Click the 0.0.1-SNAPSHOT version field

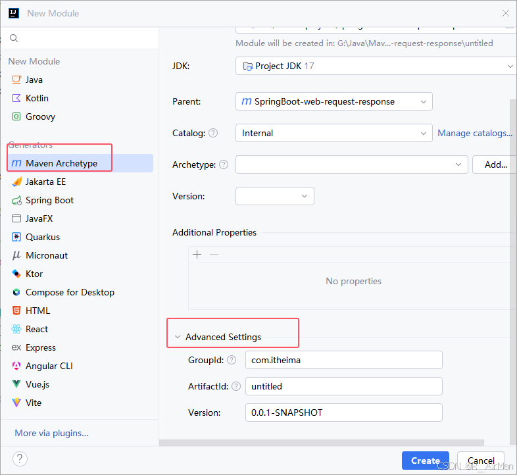343,413
